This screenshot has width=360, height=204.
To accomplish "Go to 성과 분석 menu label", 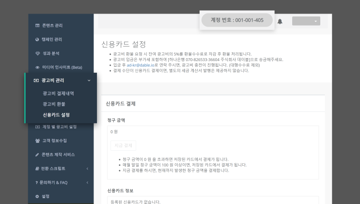I will coord(51,53).
